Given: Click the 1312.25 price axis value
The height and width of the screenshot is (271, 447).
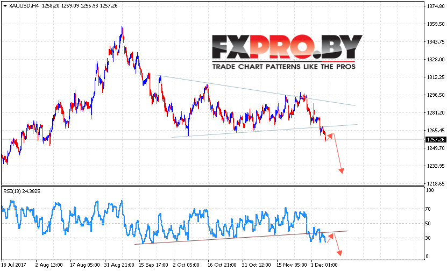Looking at the screenshot, I should (x=436, y=77).
